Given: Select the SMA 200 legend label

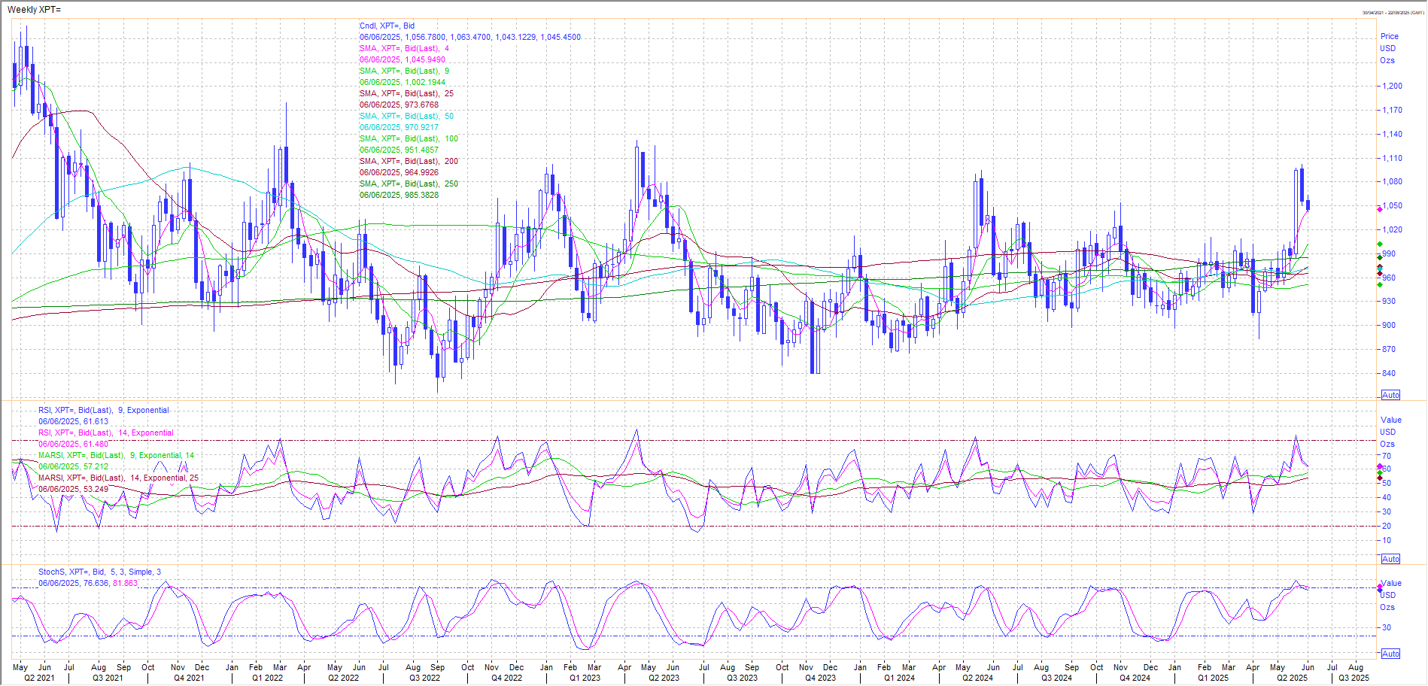Looking at the screenshot, I should pyautogui.click(x=409, y=161).
